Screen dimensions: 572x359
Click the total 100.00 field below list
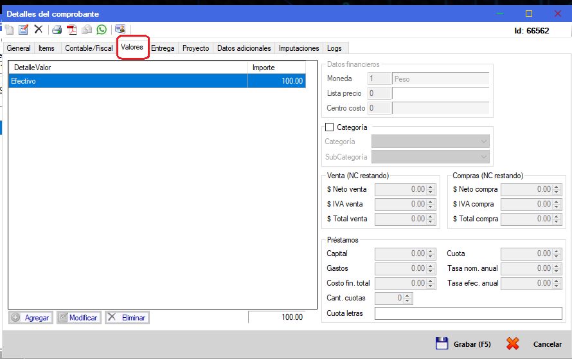pyautogui.click(x=277, y=317)
